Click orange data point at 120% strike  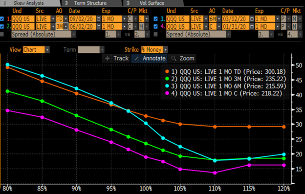tap(284, 127)
